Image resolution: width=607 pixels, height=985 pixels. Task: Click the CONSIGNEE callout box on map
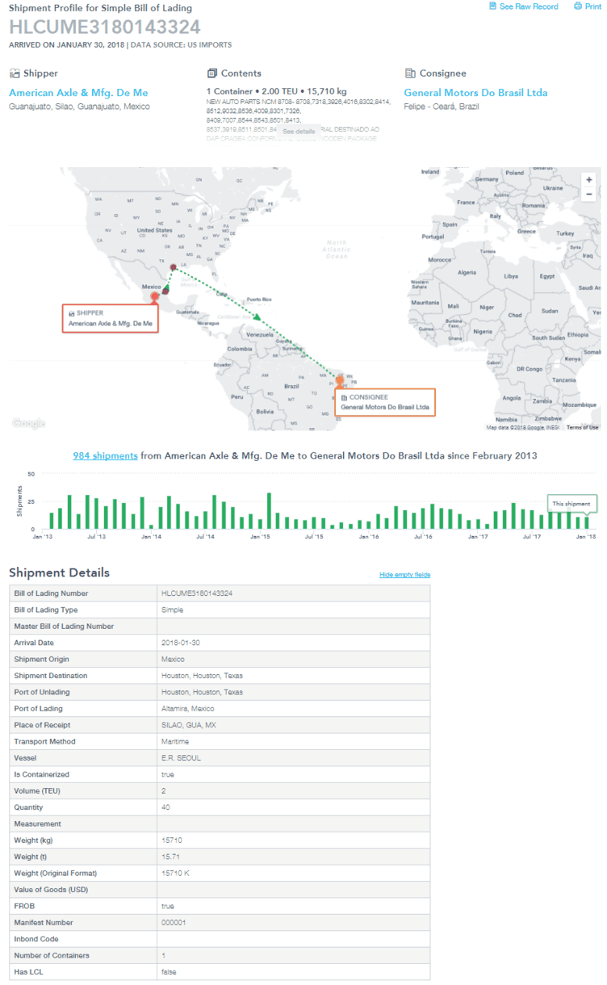384,402
